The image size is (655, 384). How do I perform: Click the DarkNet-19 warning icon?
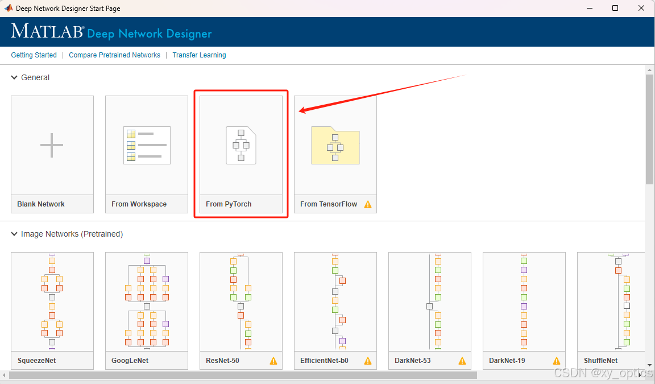(557, 361)
